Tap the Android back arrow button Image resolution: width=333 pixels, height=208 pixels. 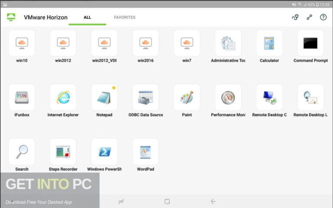click(x=213, y=201)
